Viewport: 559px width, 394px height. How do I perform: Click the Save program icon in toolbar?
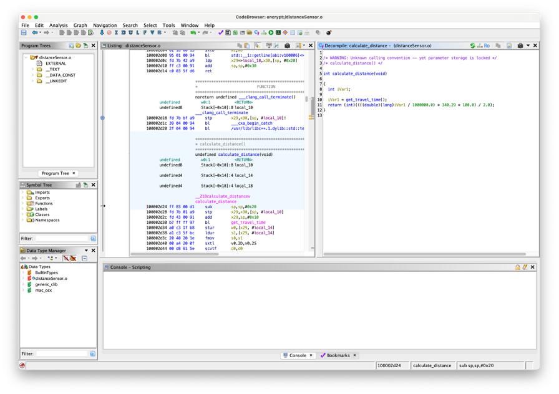point(24,32)
